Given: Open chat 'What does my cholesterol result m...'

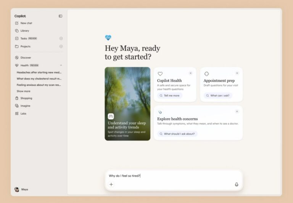Looking at the screenshot, I should [x=39, y=79].
